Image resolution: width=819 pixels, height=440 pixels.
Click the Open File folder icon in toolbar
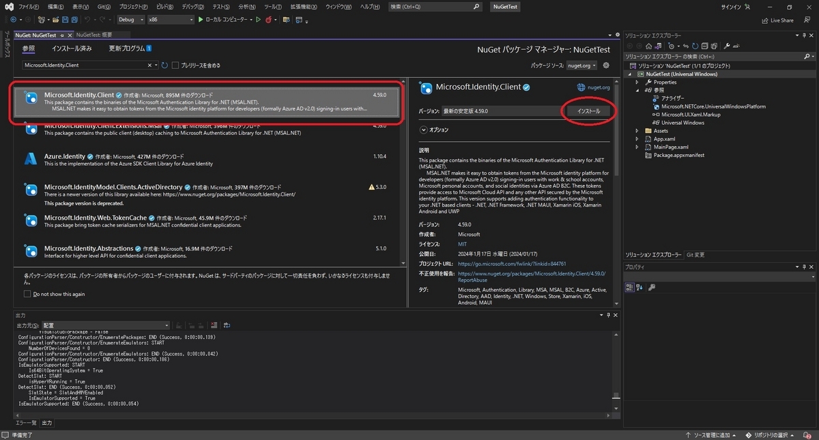pos(56,20)
